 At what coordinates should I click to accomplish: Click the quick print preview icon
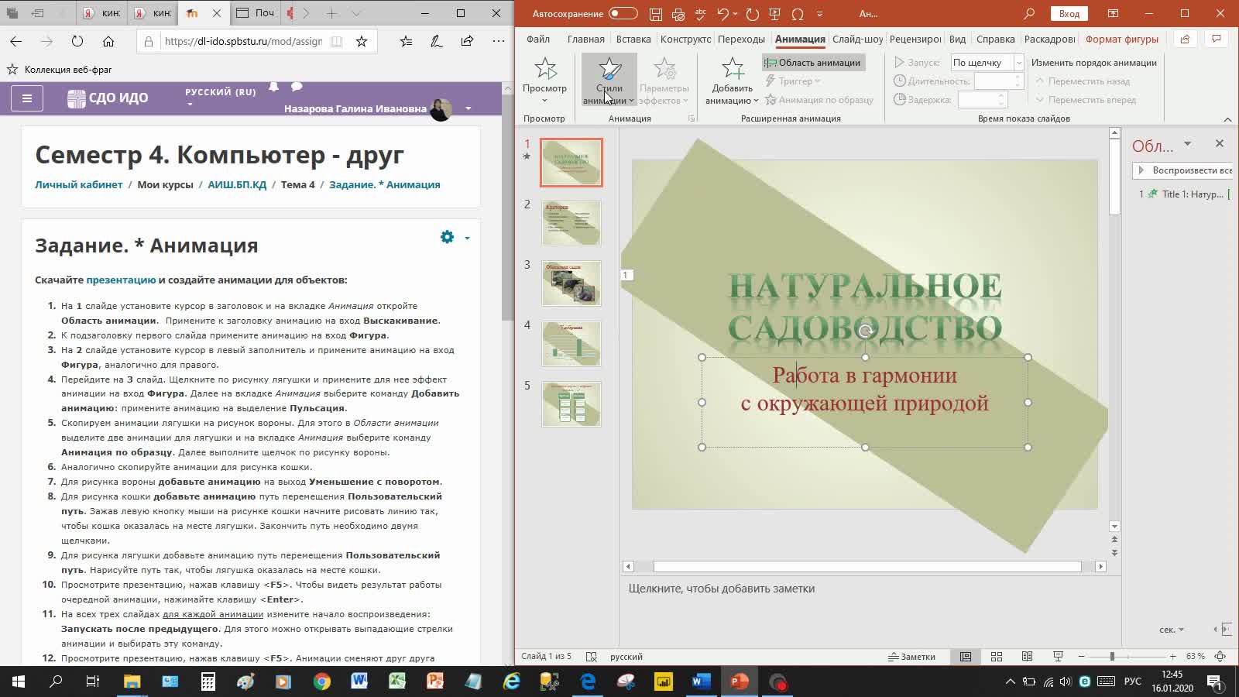(x=678, y=14)
